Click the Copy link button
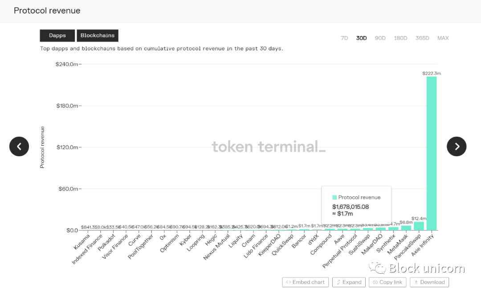 click(387, 282)
